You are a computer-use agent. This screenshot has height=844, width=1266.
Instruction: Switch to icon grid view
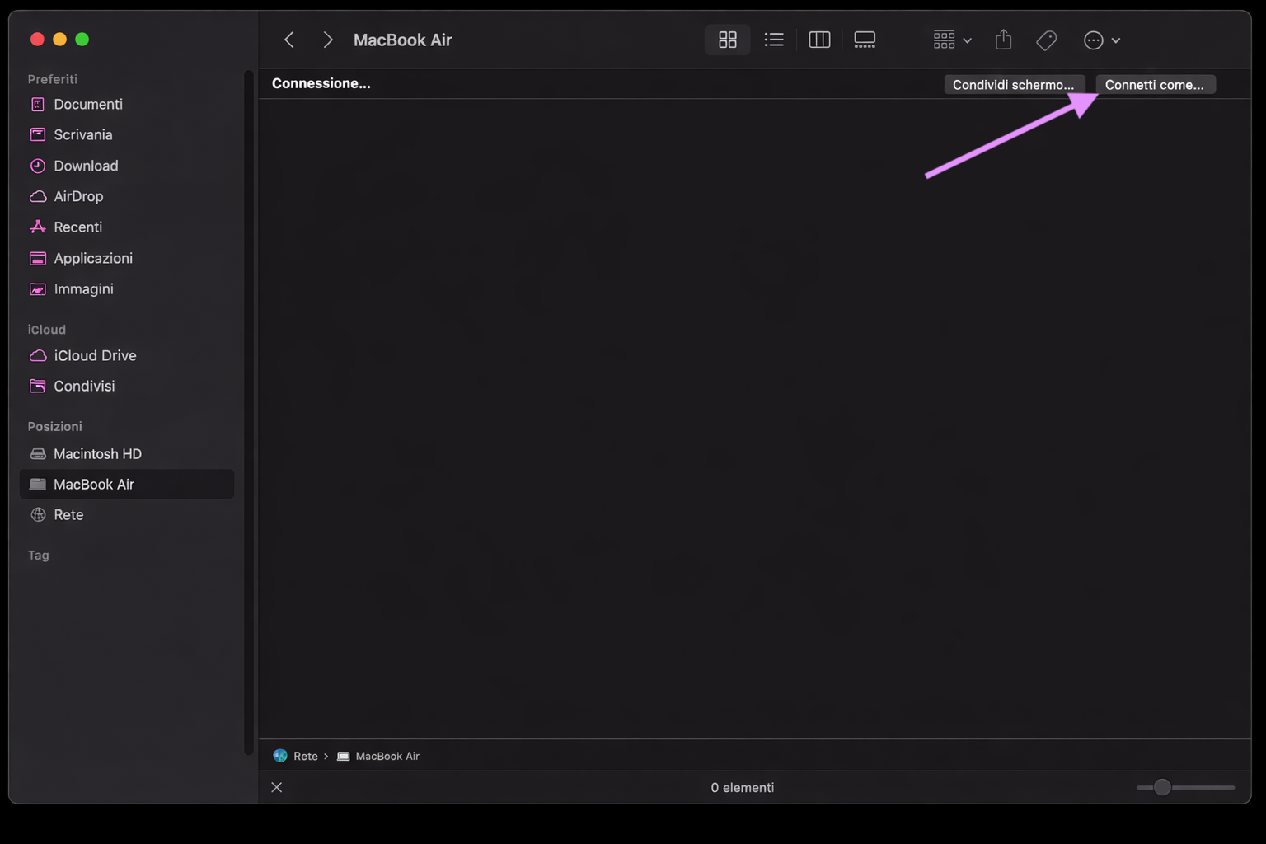[726, 39]
